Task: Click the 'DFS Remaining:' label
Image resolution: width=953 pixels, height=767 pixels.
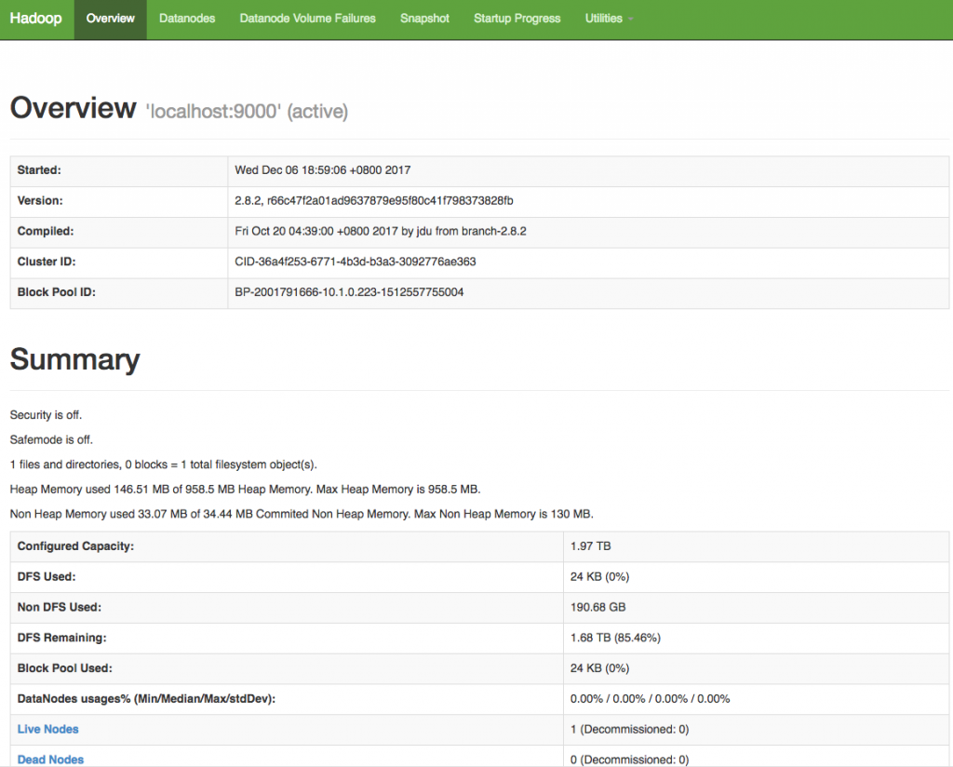Action: tap(61, 638)
